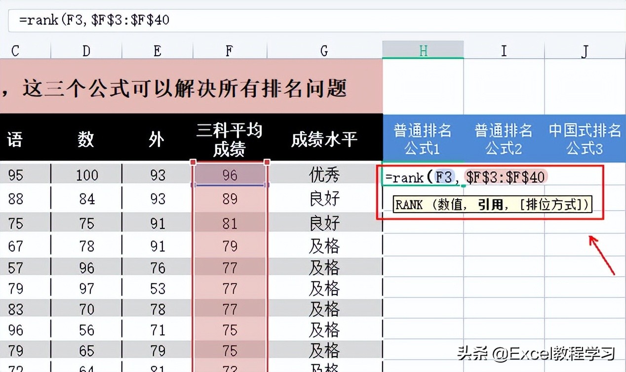This screenshot has height=372, width=626.
Task: Select the cell with score 84
Action: click(x=86, y=199)
